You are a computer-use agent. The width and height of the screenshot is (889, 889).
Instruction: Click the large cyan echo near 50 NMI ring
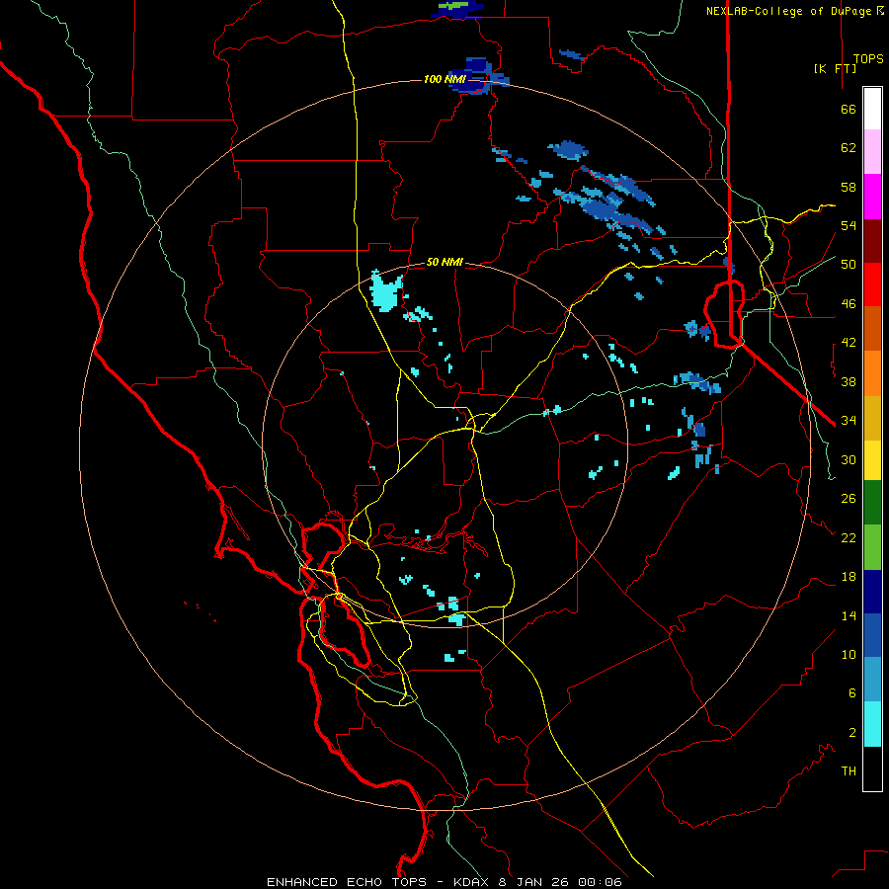tap(385, 292)
